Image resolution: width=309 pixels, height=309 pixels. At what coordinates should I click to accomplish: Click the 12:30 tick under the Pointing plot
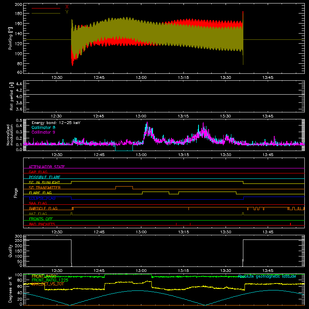[x=57, y=78]
